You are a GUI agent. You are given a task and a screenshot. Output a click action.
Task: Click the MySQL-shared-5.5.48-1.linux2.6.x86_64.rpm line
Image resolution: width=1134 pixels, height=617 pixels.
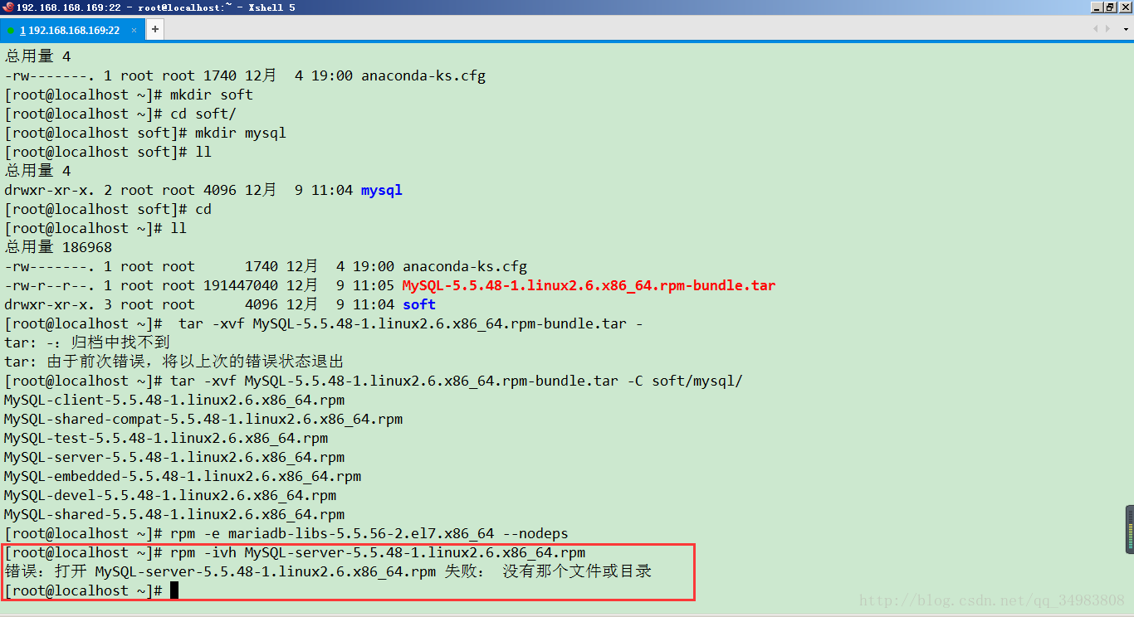[174, 514]
